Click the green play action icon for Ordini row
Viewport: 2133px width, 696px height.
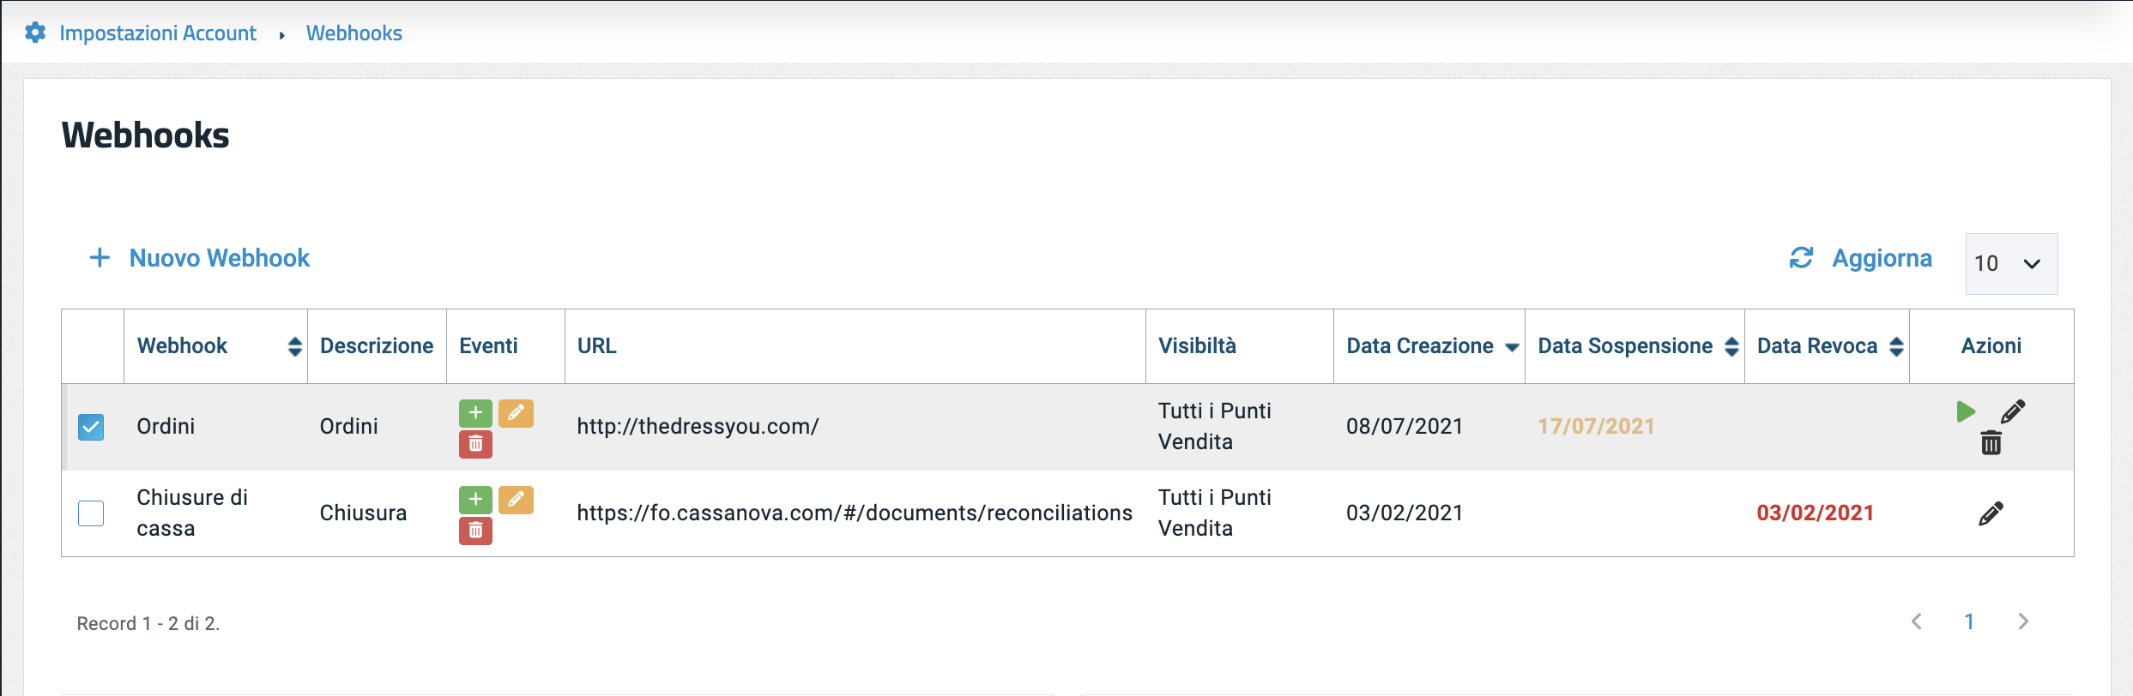(1967, 411)
